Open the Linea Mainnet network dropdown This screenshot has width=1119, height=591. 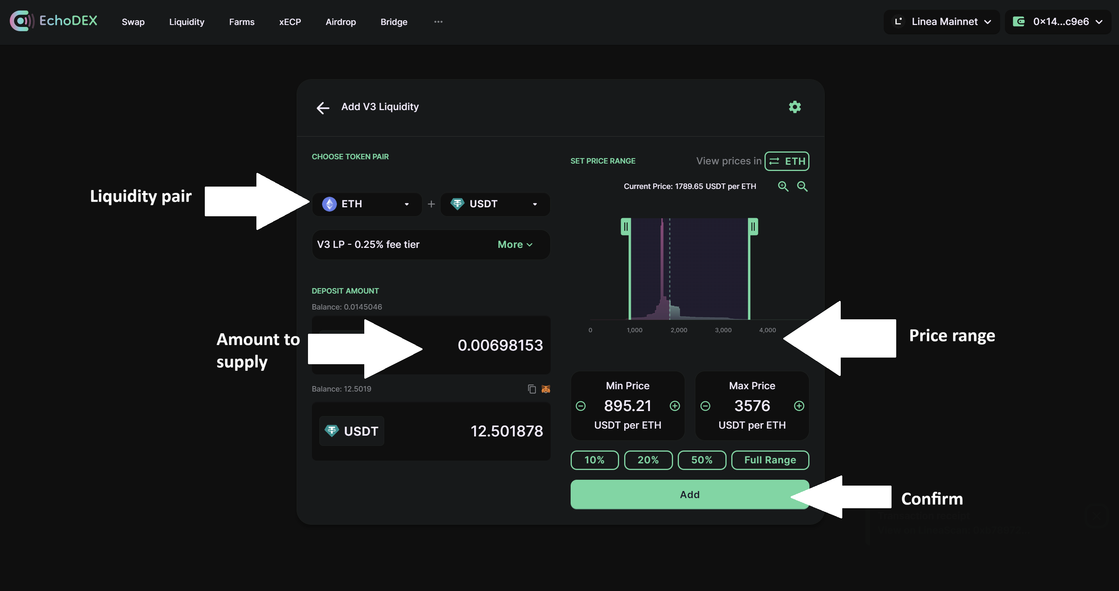click(x=941, y=22)
